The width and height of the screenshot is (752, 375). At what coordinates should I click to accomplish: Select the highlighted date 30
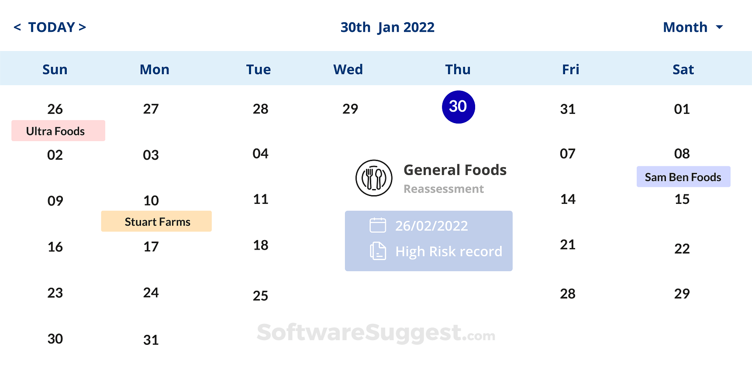pyautogui.click(x=458, y=107)
